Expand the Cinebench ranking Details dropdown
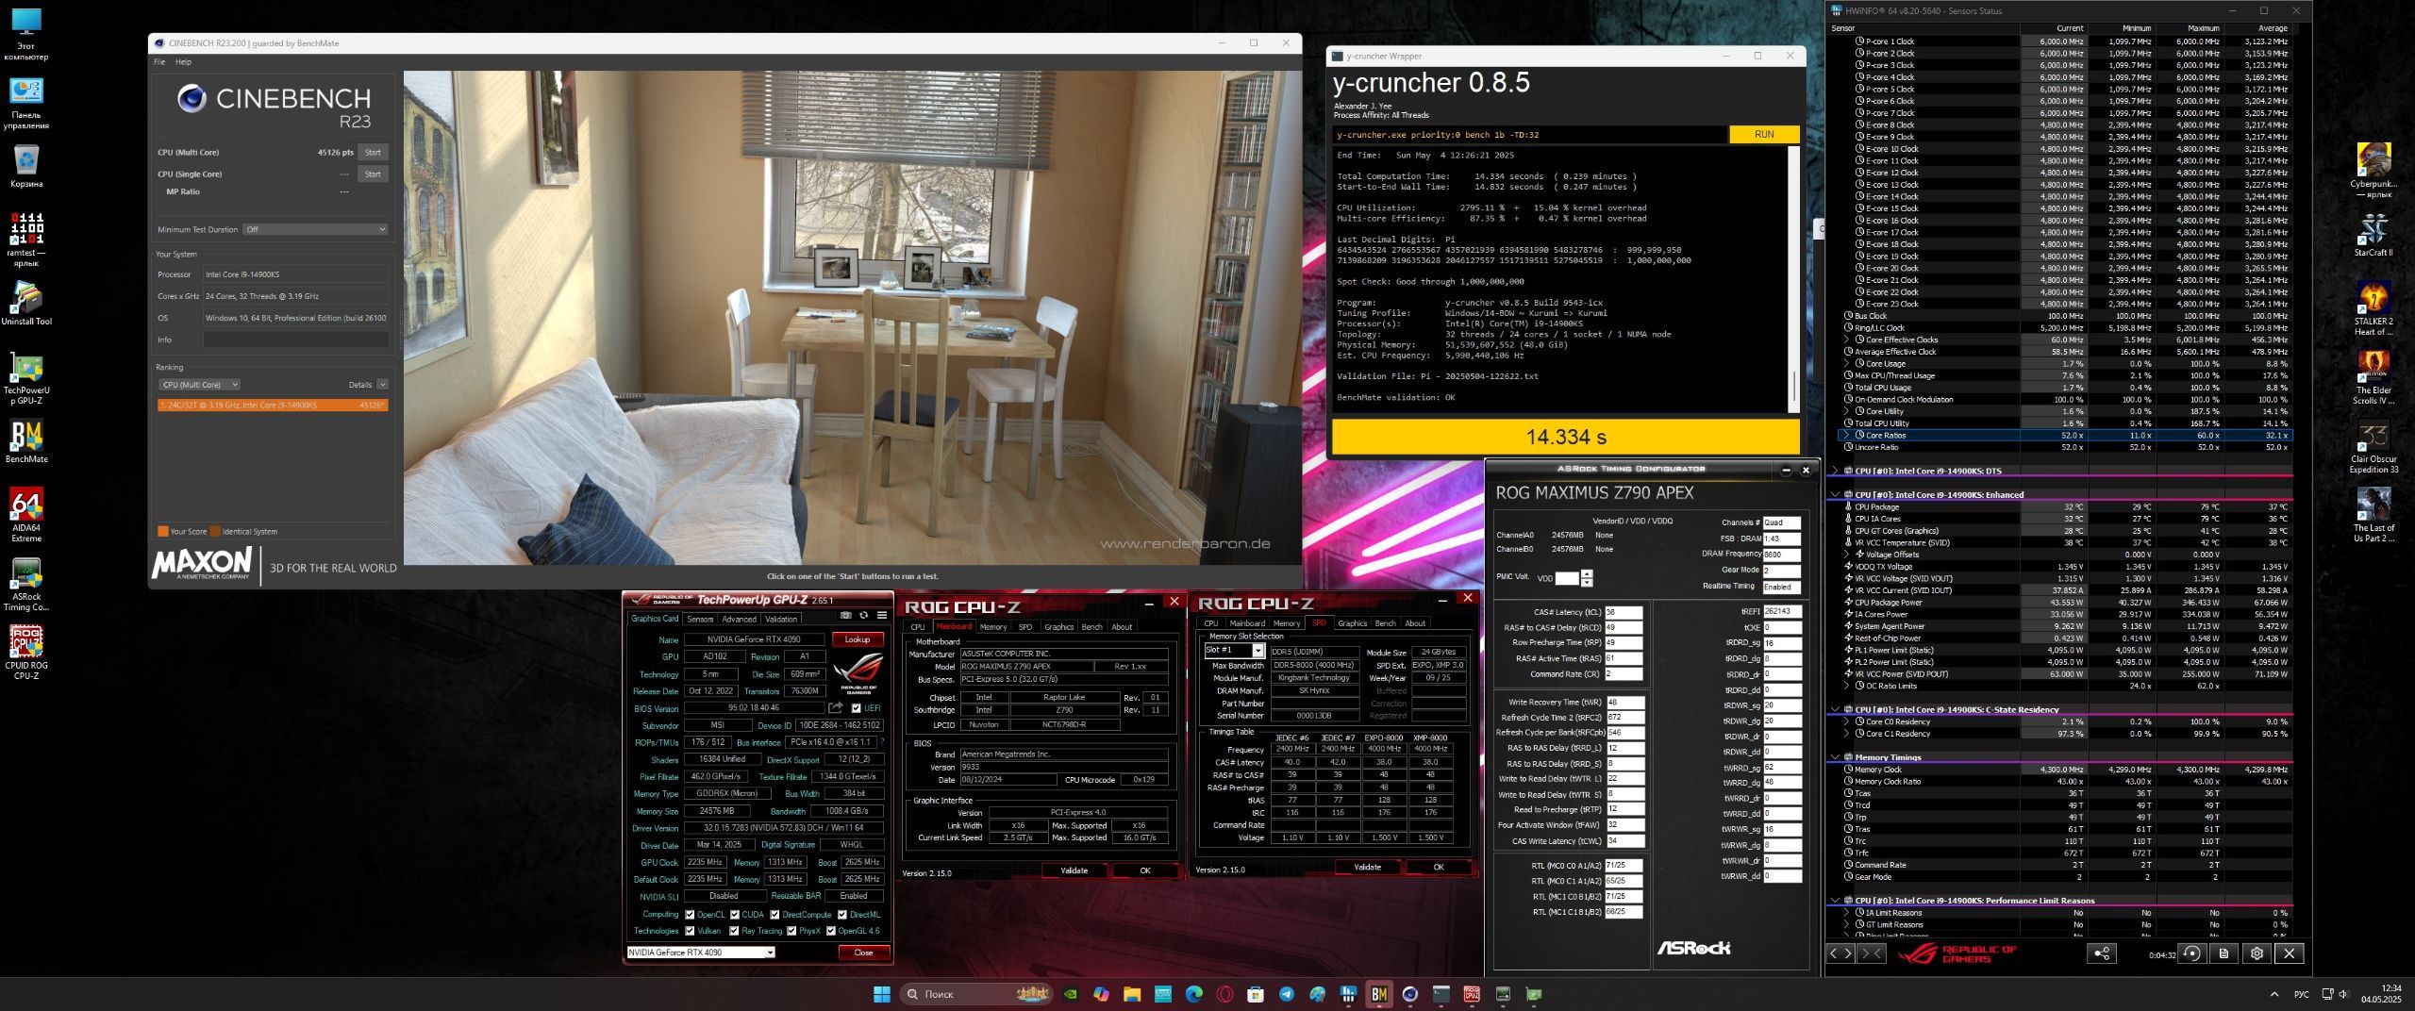Image resolution: width=2415 pixels, height=1011 pixels. (x=382, y=385)
